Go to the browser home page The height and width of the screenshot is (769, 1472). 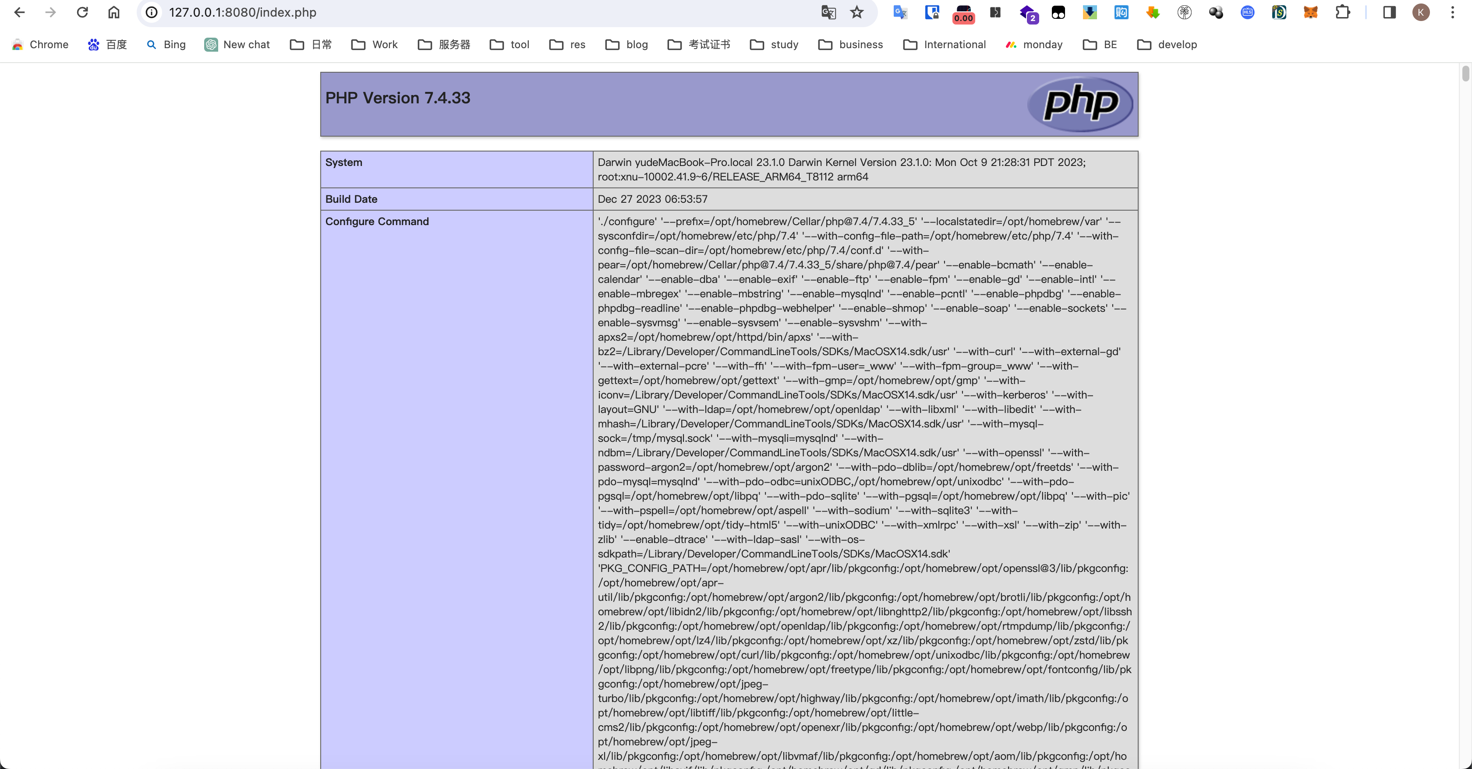[x=114, y=12]
